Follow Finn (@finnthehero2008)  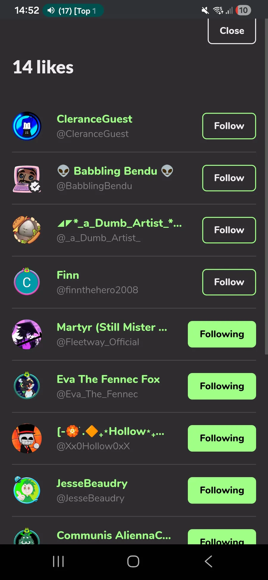tap(229, 282)
